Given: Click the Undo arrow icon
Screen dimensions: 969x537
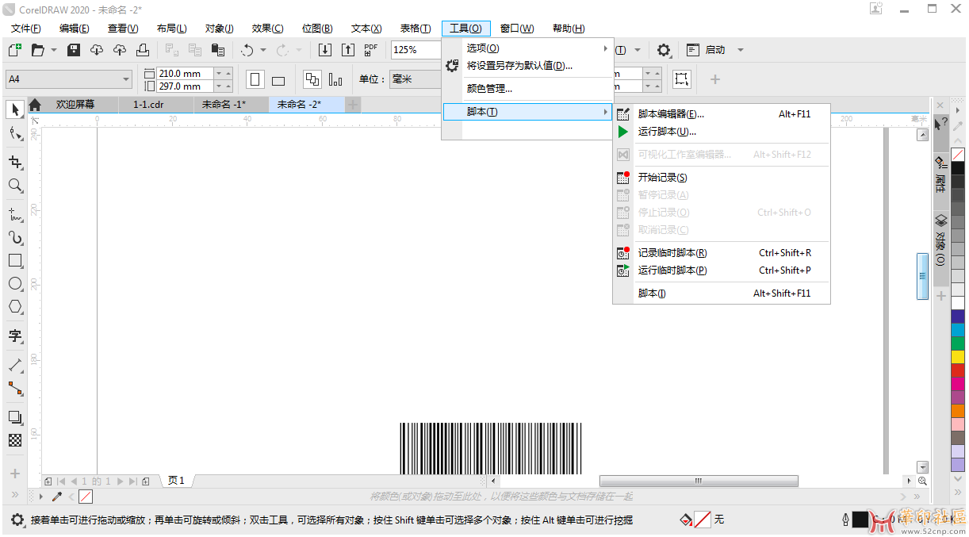Looking at the screenshot, I should pos(247,50).
